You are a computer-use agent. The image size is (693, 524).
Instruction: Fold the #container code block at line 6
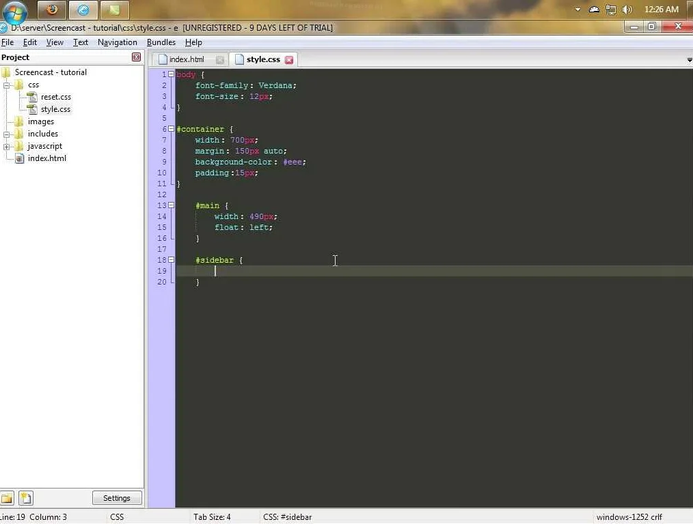[171, 129]
